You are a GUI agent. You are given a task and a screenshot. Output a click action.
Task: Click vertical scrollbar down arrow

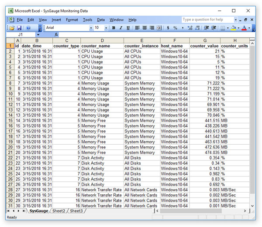coord(252,206)
